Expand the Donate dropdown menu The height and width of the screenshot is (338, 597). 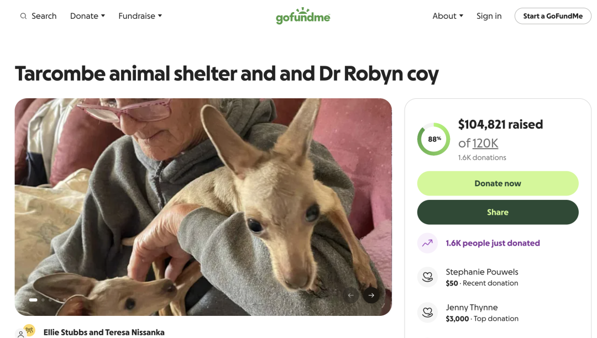tap(87, 16)
